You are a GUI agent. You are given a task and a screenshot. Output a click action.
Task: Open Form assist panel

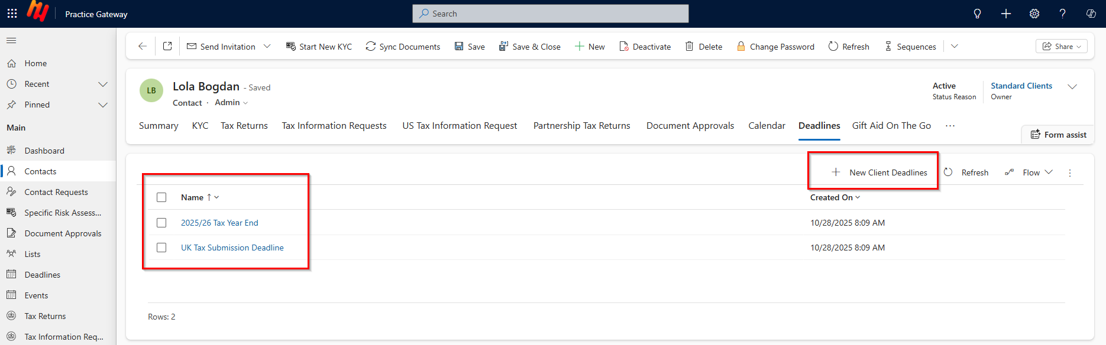point(1058,135)
